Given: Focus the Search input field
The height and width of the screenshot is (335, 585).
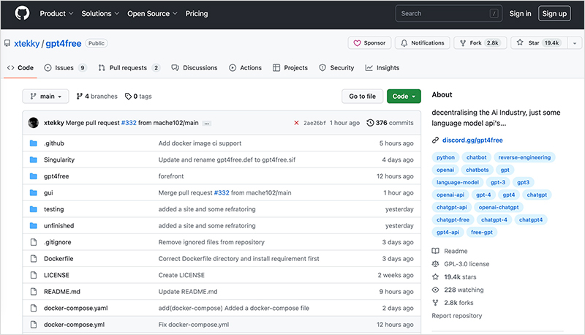Looking at the screenshot, I should click(x=449, y=13).
